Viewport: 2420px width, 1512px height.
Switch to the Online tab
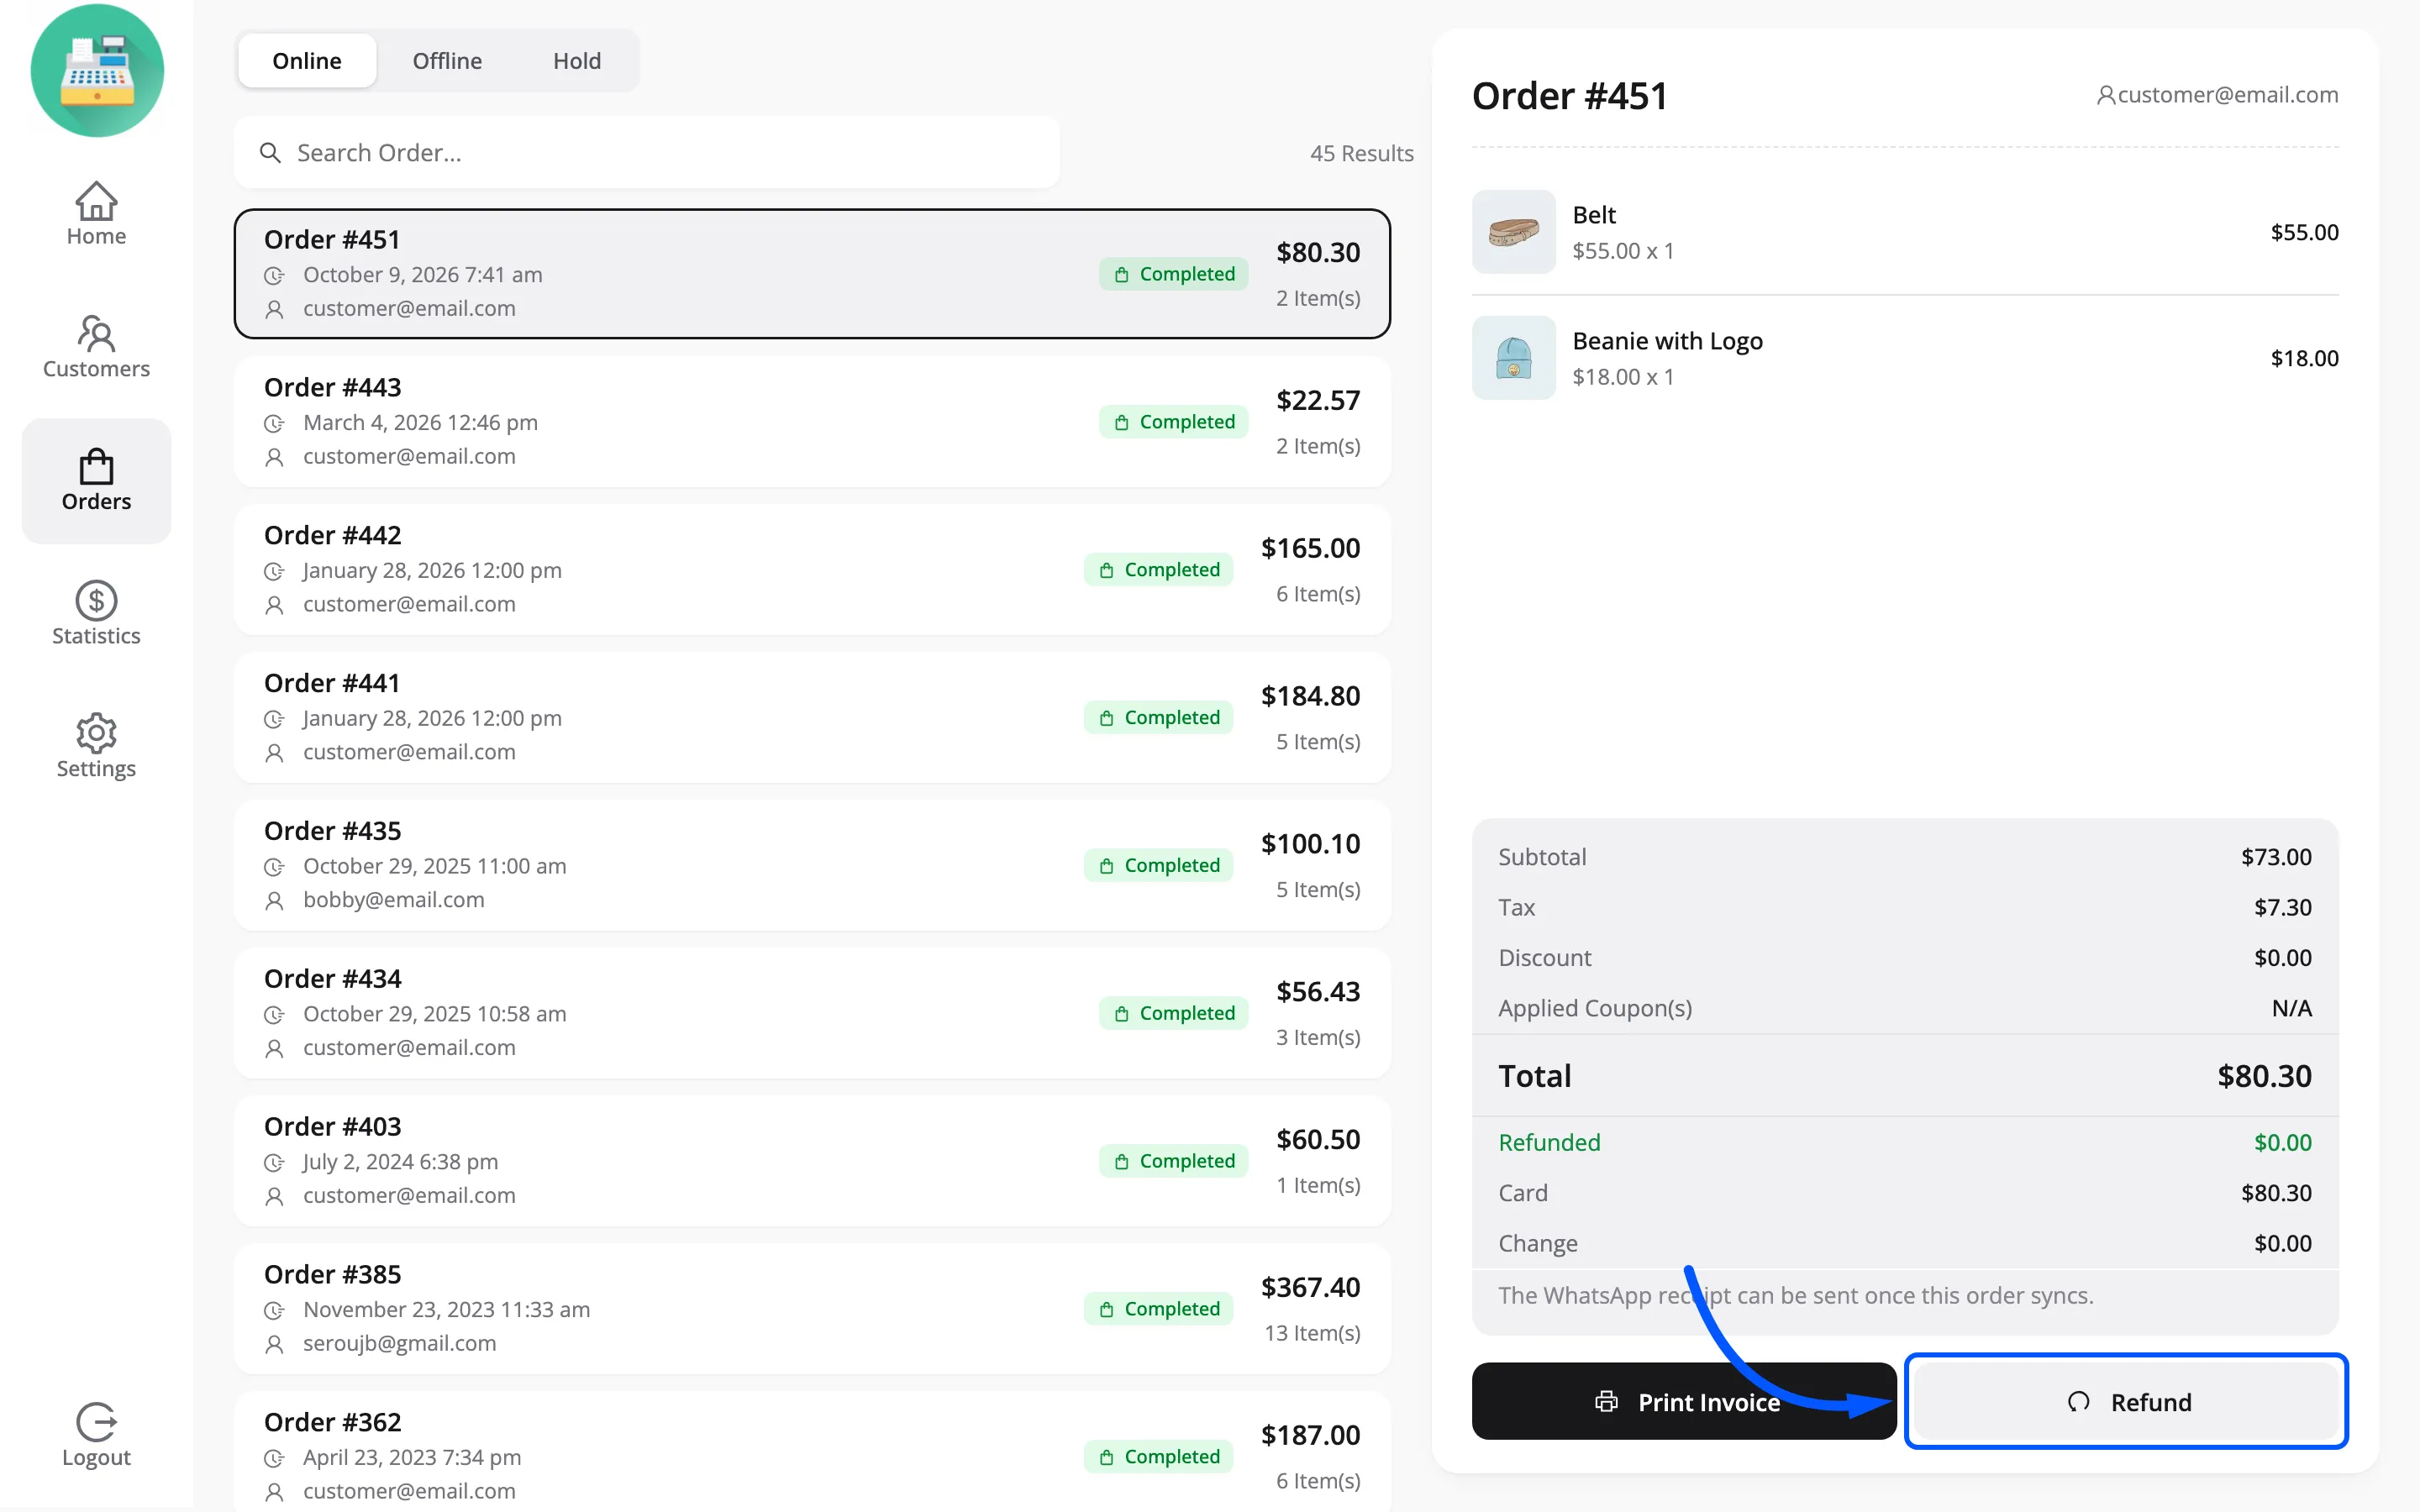pos(307,61)
